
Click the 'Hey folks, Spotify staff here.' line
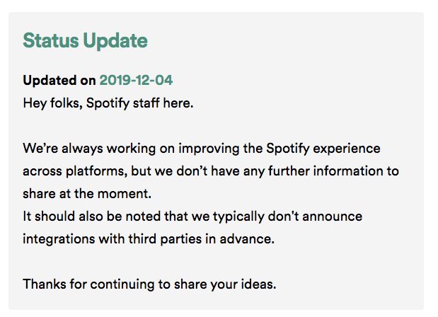pos(108,103)
